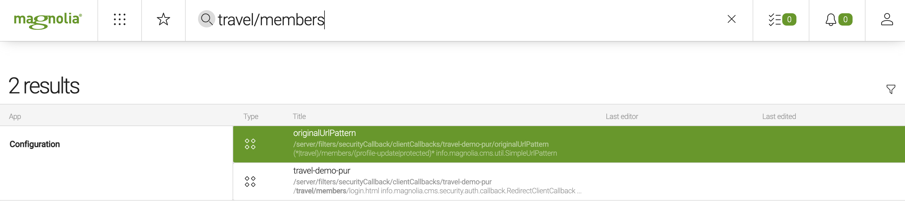The width and height of the screenshot is (905, 209).
Task: Open the app launcher grid
Action: click(119, 20)
